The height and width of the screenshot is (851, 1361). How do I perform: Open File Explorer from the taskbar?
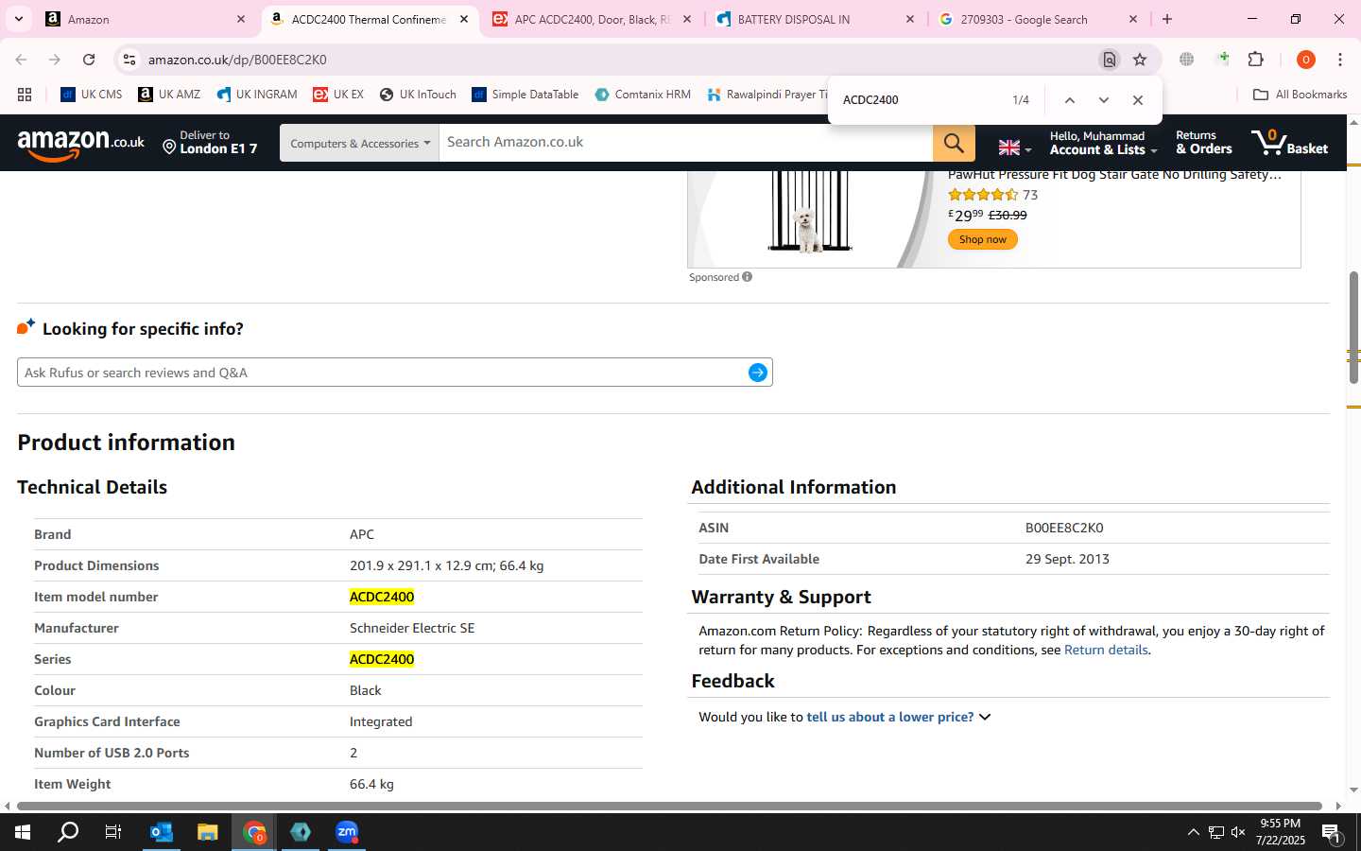point(207,832)
